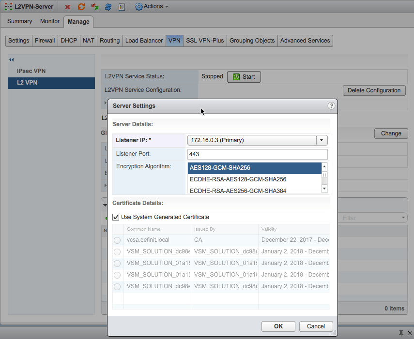The height and width of the screenshot is (339, 414).
Task: Open help via the question mark icon
Action: click(x=331, y=106)
